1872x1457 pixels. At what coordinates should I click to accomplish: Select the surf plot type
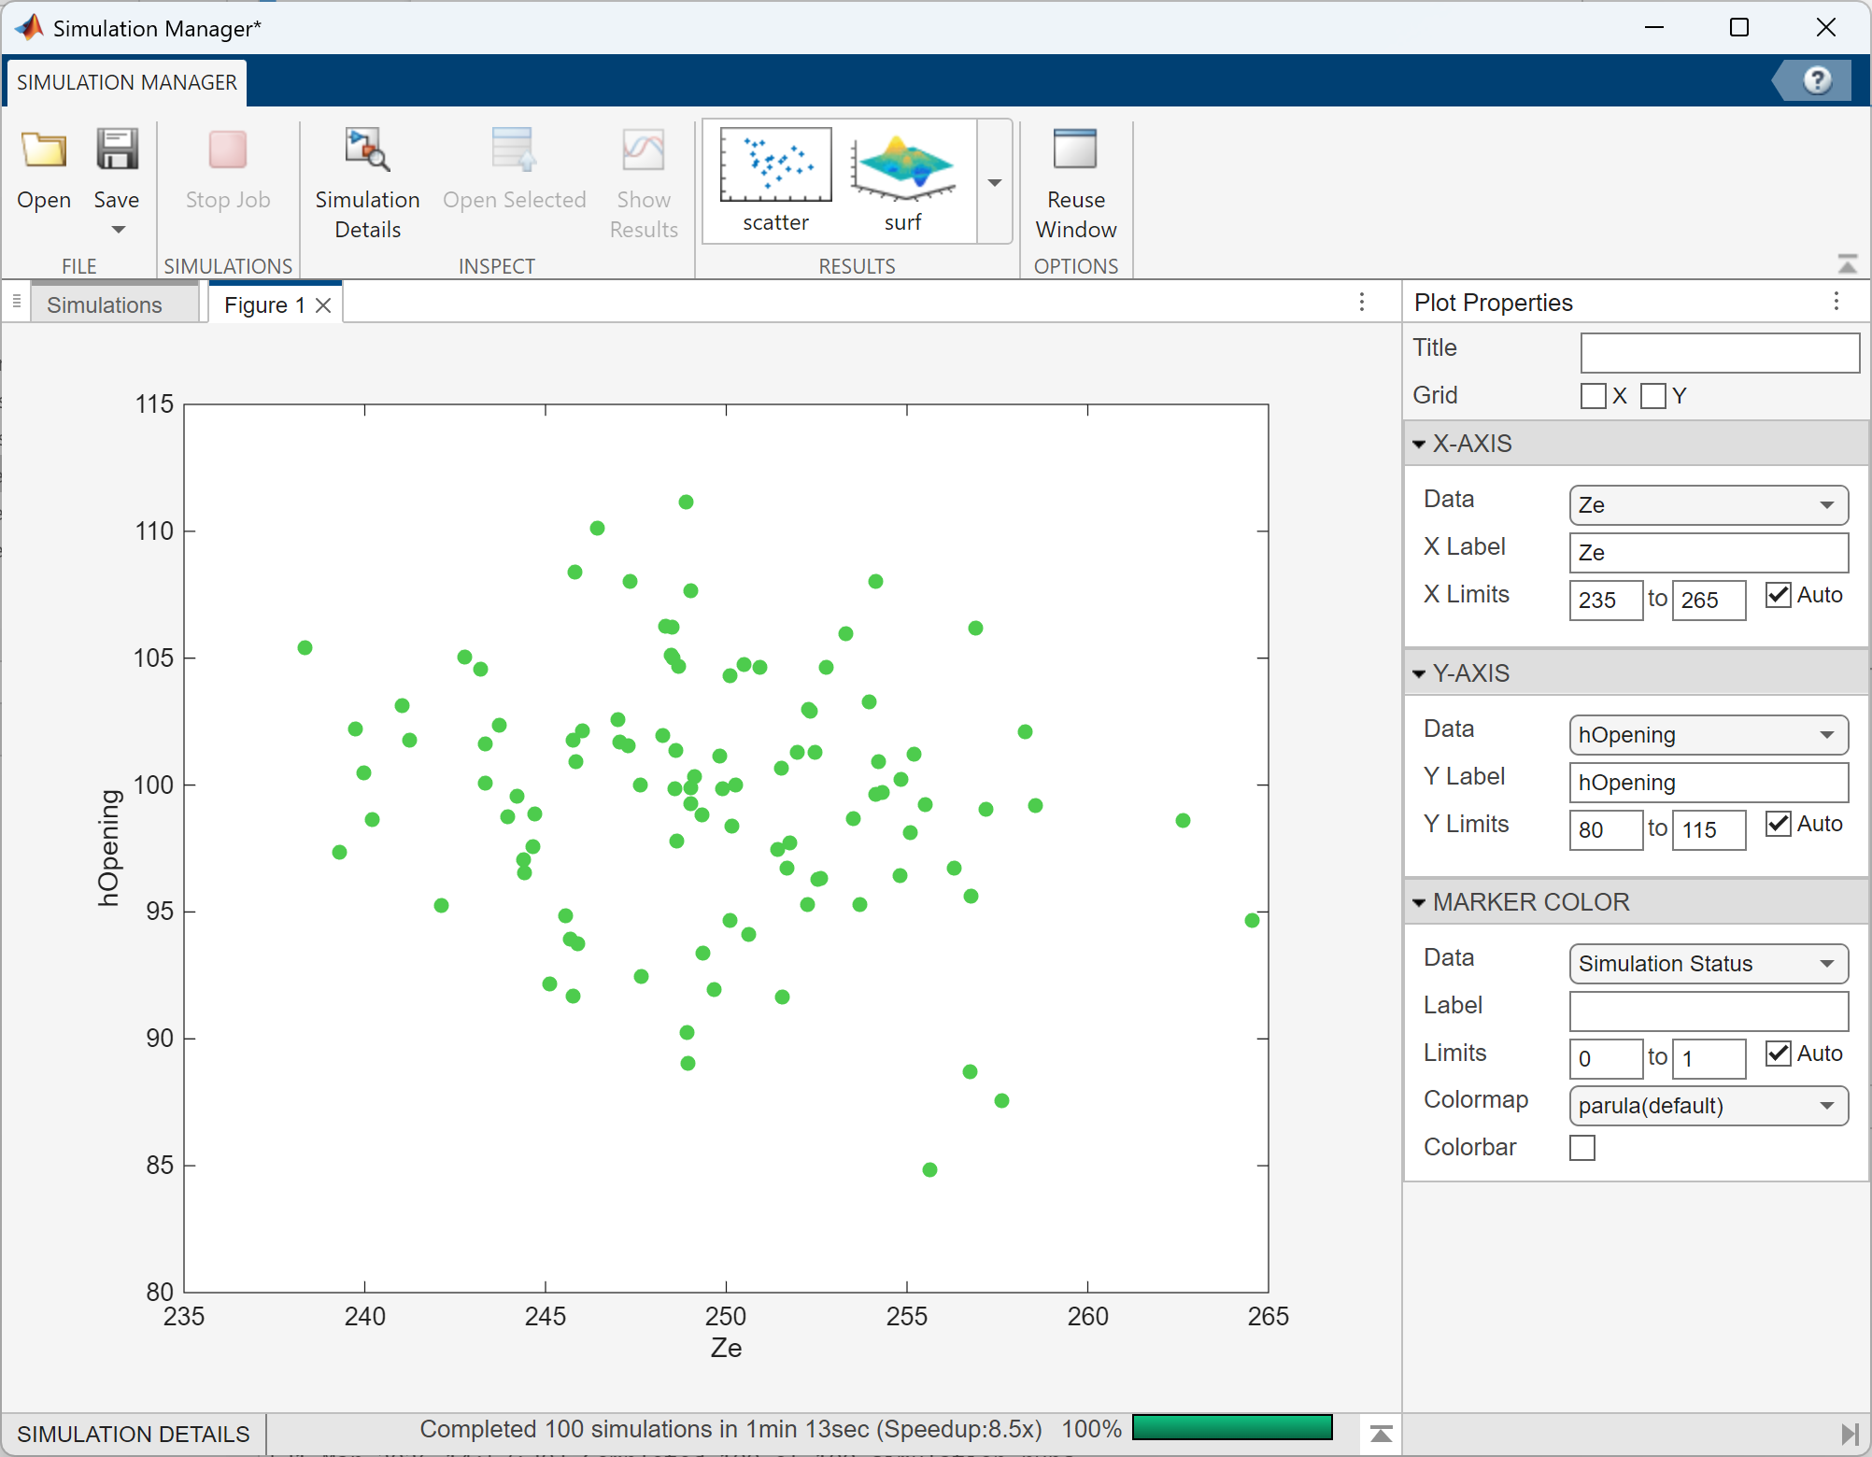coord(902,179)
